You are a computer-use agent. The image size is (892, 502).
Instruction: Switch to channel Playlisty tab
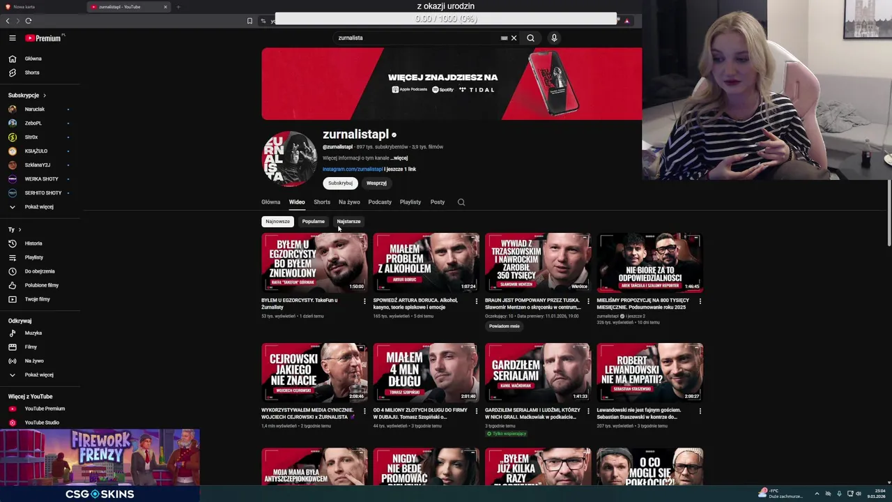tap(410, 202)
